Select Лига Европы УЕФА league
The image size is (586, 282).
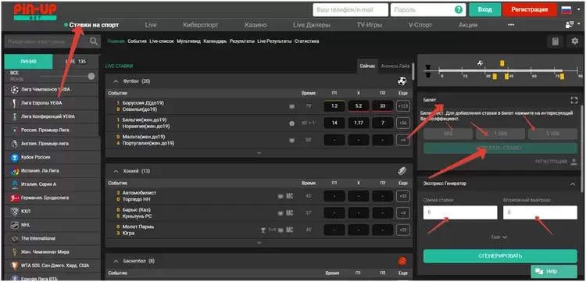[x=52, y=103]
